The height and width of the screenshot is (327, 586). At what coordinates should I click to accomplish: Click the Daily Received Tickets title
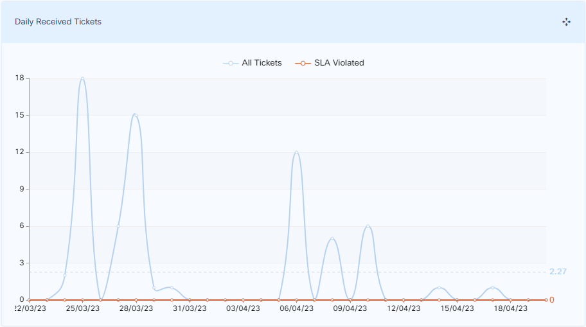58,22
